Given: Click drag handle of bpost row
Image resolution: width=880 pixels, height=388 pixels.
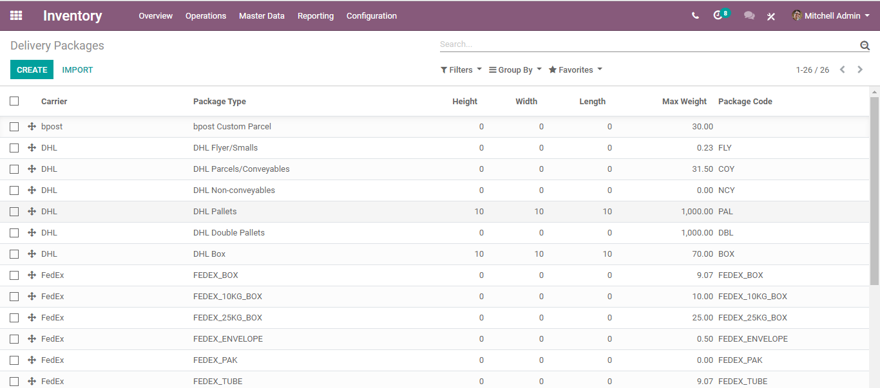Looking at the screenshot, I should coord(32,127).
